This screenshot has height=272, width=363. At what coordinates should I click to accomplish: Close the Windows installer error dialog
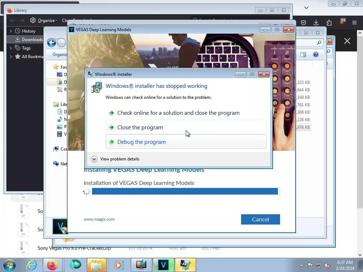click(264, 74)
